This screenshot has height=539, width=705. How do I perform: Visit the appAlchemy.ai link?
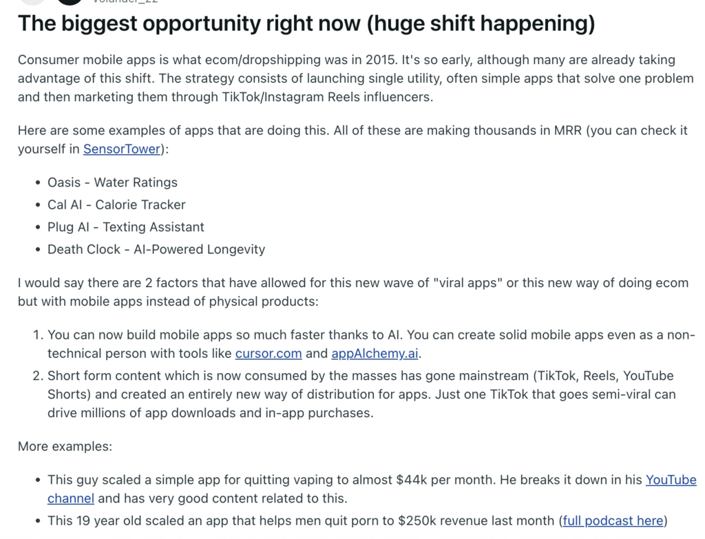point(375,353)
